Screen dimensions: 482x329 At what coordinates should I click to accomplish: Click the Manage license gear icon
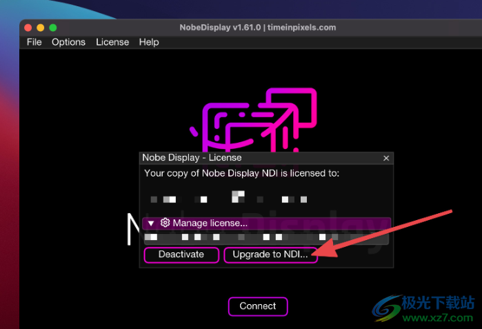tap(165, 223)
